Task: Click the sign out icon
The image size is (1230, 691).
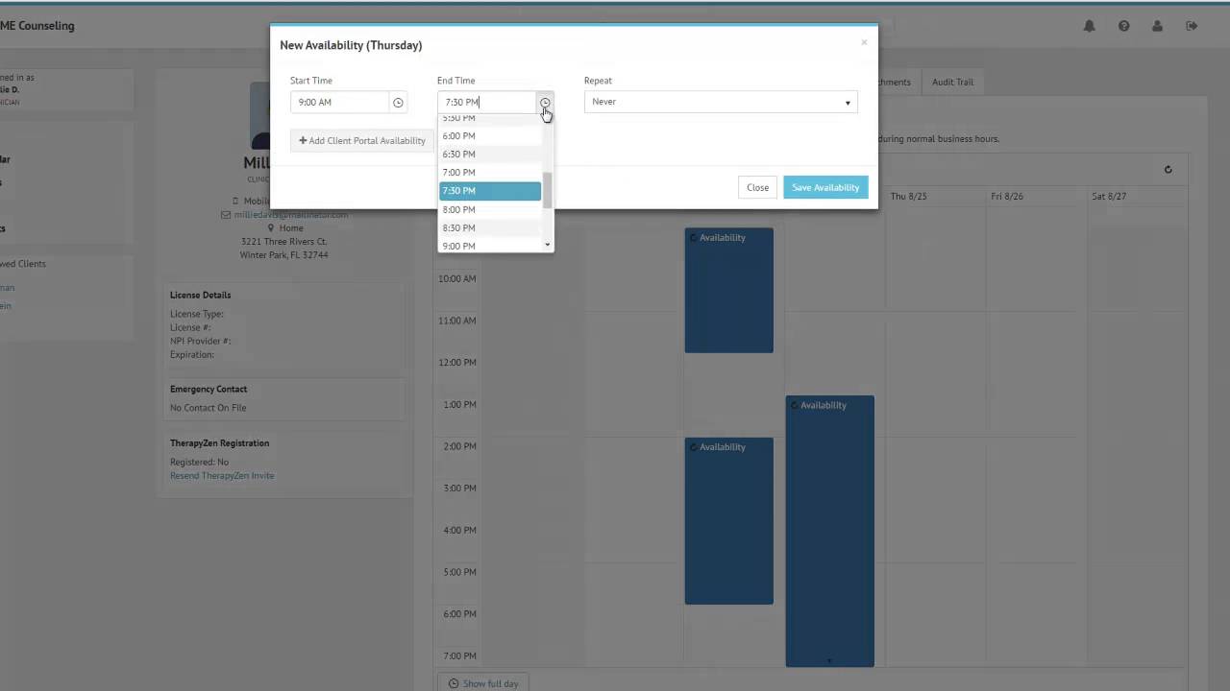Action: pos(1192,26)
